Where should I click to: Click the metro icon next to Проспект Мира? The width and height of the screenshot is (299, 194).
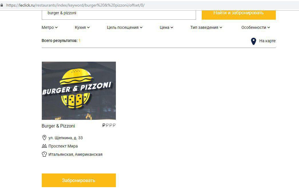coord(44,146)
